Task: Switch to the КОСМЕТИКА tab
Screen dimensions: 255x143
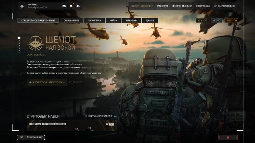Action: [x=94, y=20]
